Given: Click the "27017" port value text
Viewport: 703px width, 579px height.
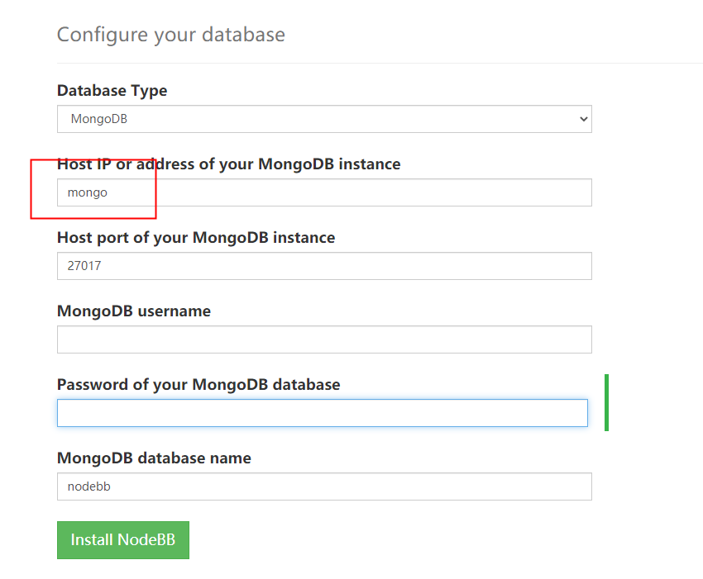Looking at the screenshot, I should [x=85, y=266].
